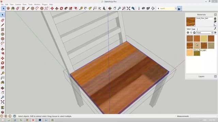The image size is (218, 122).
Task: Click Zoom Extents in top toolbar
Action: click(128, 8)
